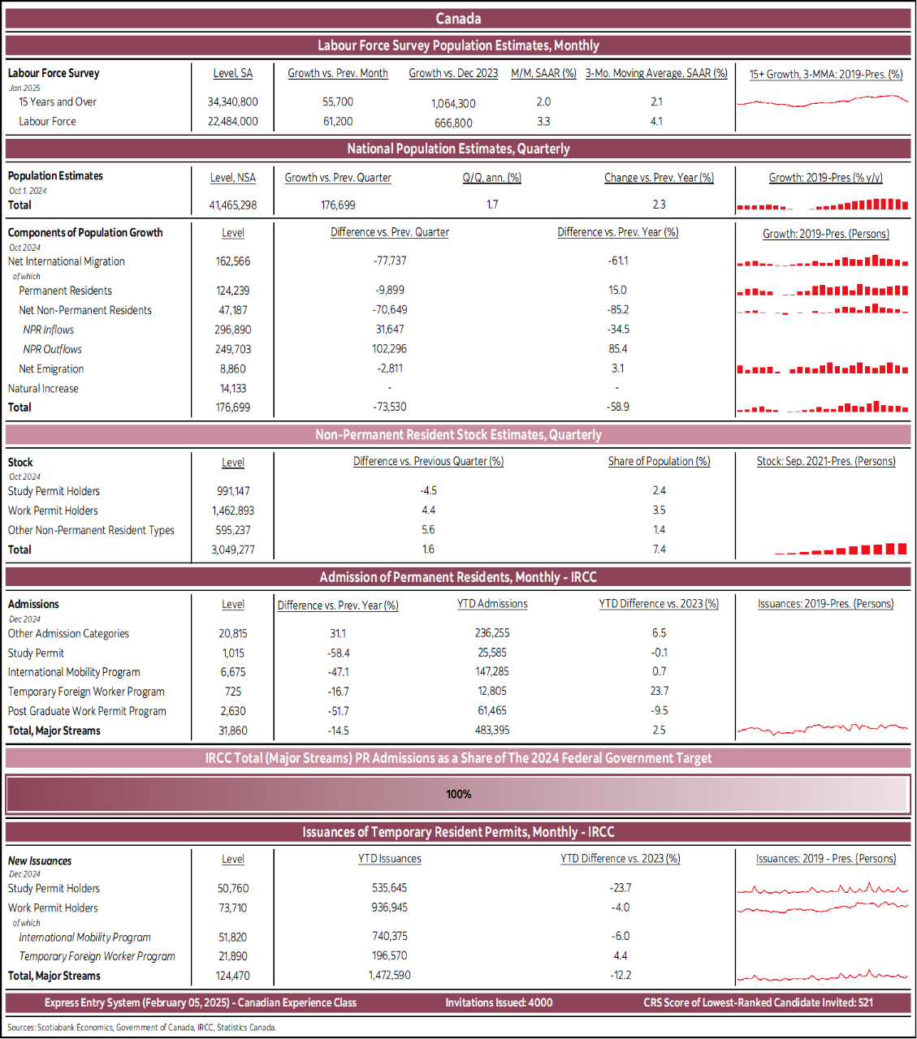This screenshot has width=917, height=1039.
Task: Click the Total Major Streams admissions sparkline
Action: point(822,729)
